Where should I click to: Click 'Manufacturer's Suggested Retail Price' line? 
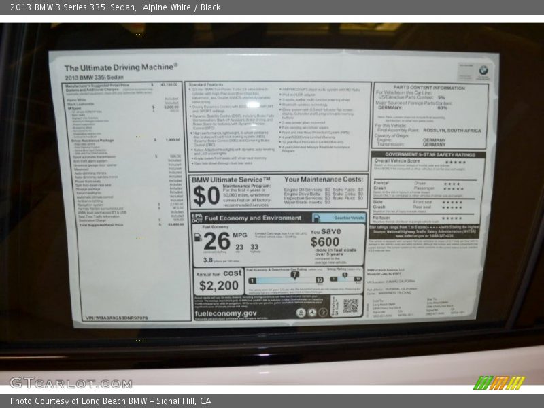(97, 85)
